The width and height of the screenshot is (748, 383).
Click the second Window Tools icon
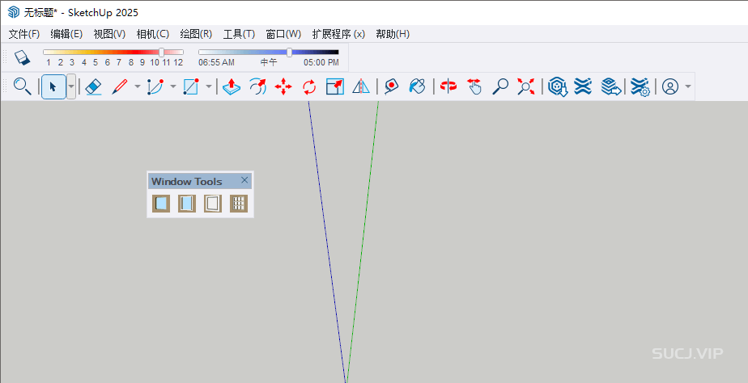[x=187, y=204]
